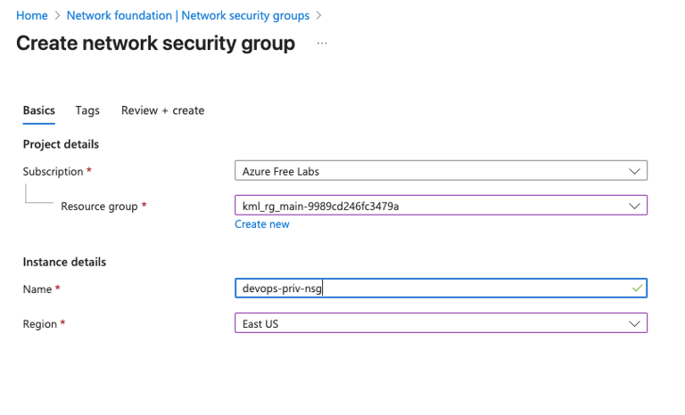The height and width of the screenshot is (415, 685).
Task: Click the Name field label
Action: tap(38, 289)
